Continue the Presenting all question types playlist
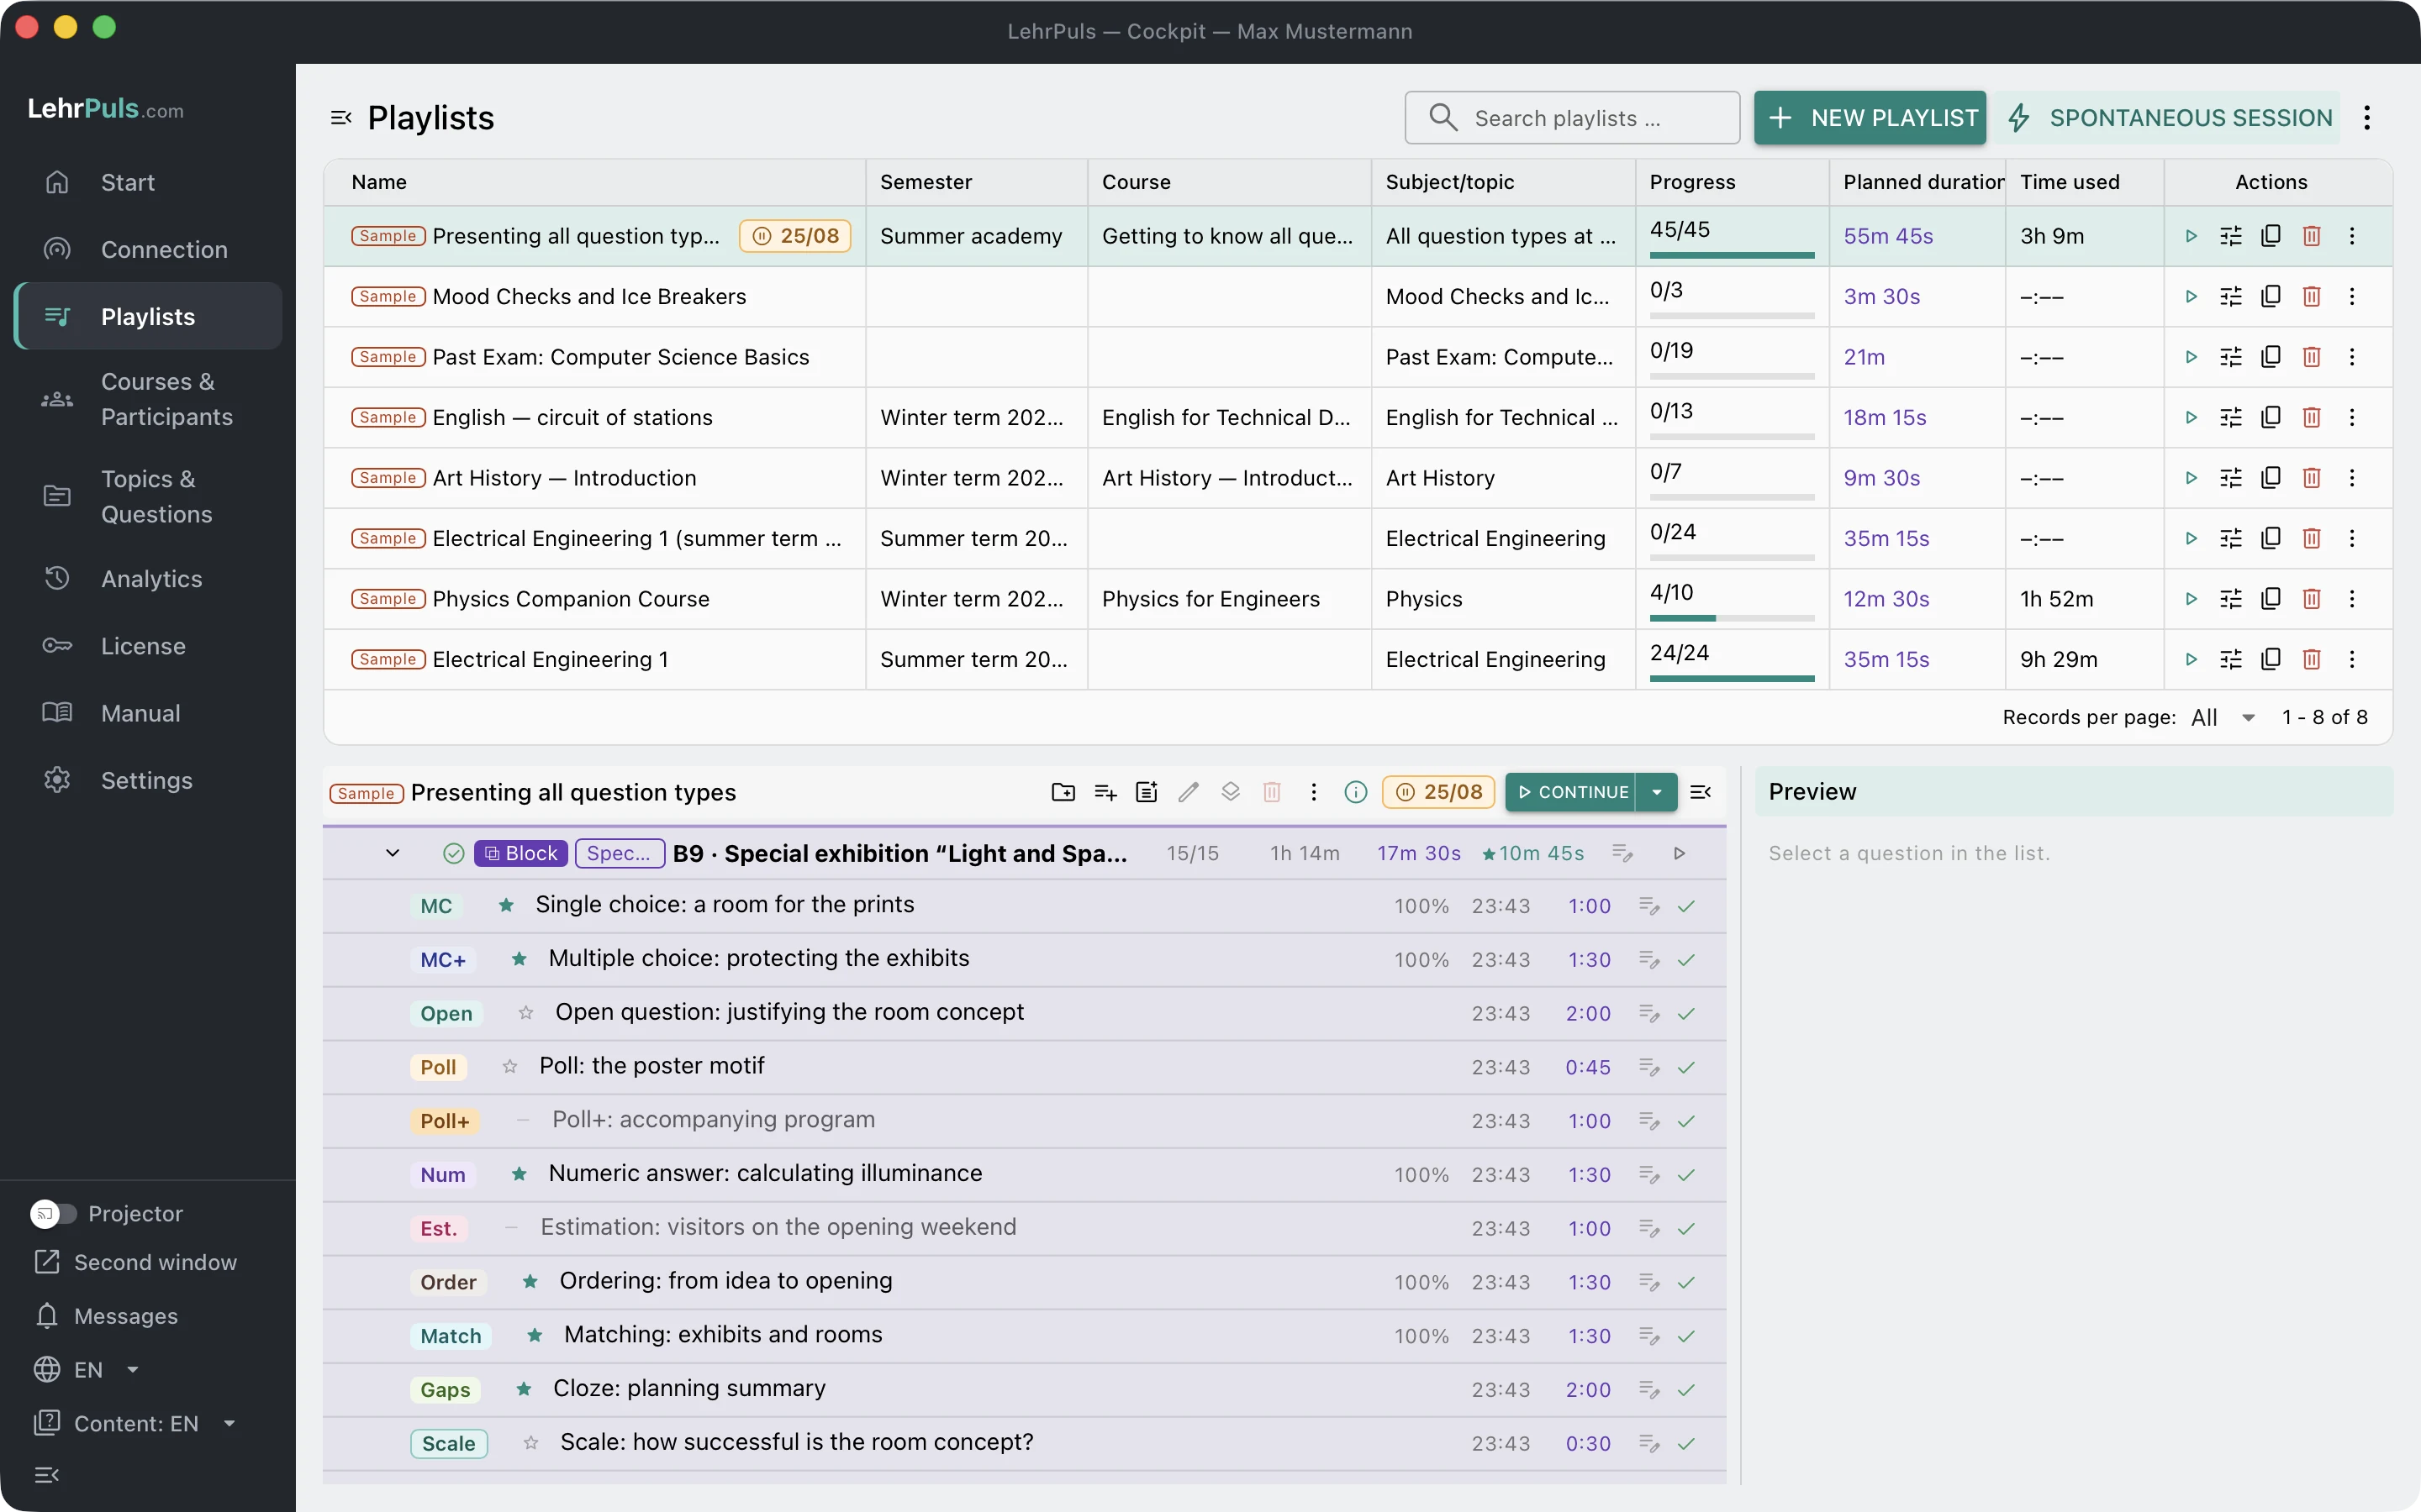 (x=1570, y=792)
